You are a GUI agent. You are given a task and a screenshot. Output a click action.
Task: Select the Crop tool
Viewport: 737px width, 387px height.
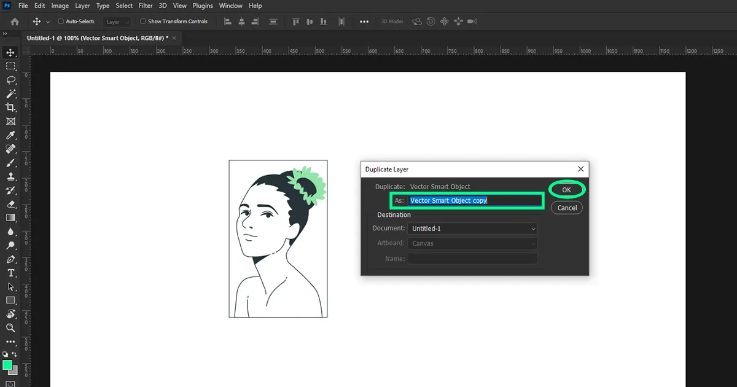(x=10, y=107)
